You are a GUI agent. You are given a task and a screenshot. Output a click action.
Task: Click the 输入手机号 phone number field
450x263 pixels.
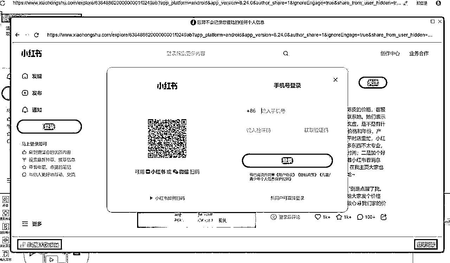[x=295, y=111]
